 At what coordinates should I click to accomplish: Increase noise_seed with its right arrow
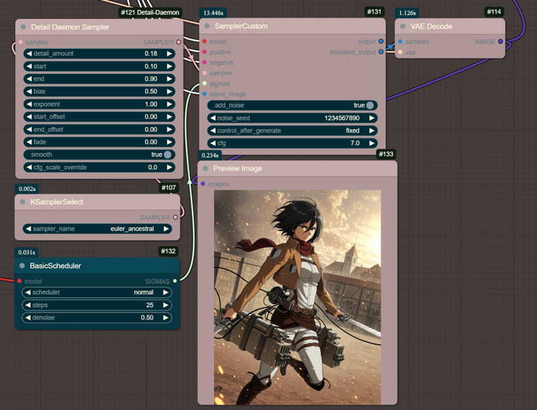coord(372,118)
